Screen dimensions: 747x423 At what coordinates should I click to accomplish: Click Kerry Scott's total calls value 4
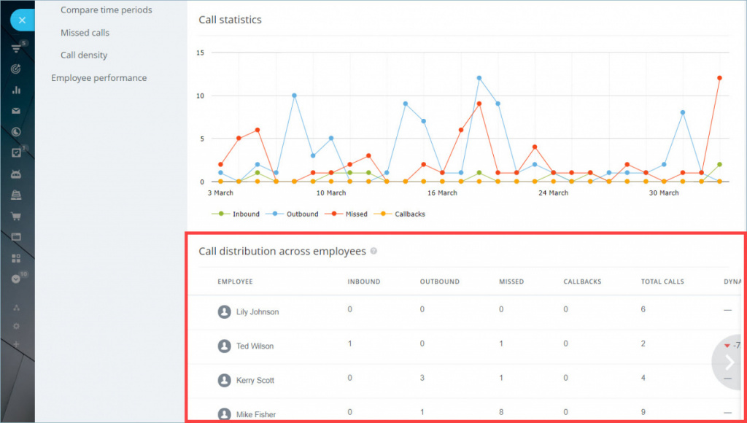click(643, 378)
